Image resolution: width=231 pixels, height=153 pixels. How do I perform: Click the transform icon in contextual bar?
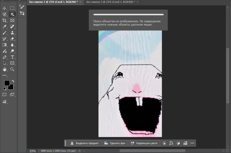[171, 143]
